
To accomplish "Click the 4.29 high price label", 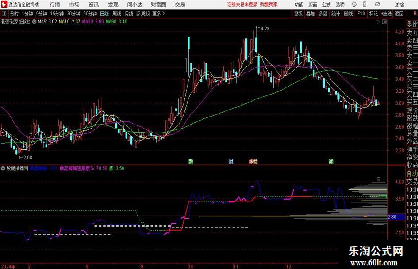I will [x=265, y=29].
